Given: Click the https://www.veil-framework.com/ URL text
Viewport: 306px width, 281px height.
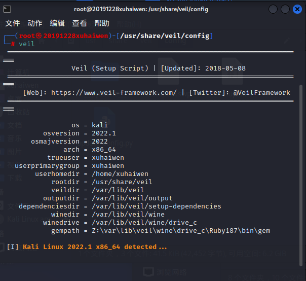Looking at the screenshot, I should [114, 93].
